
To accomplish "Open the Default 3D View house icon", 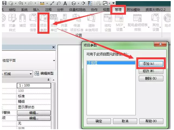I will (73, 3).
